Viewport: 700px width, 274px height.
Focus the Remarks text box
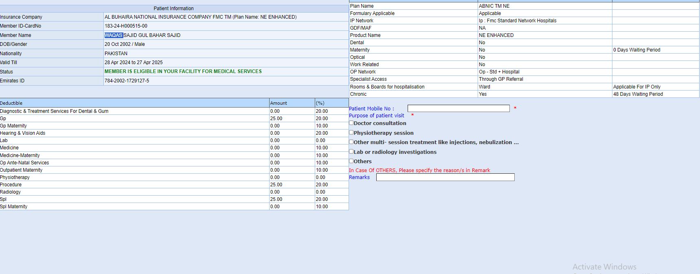[445, 177]
